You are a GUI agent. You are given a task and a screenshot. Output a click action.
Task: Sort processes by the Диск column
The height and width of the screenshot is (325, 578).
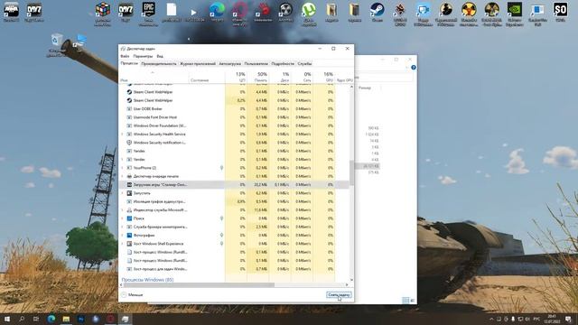pyautogui.click(x=280, y=77)
